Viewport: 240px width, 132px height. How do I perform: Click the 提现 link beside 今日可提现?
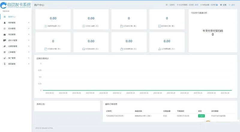196,5
